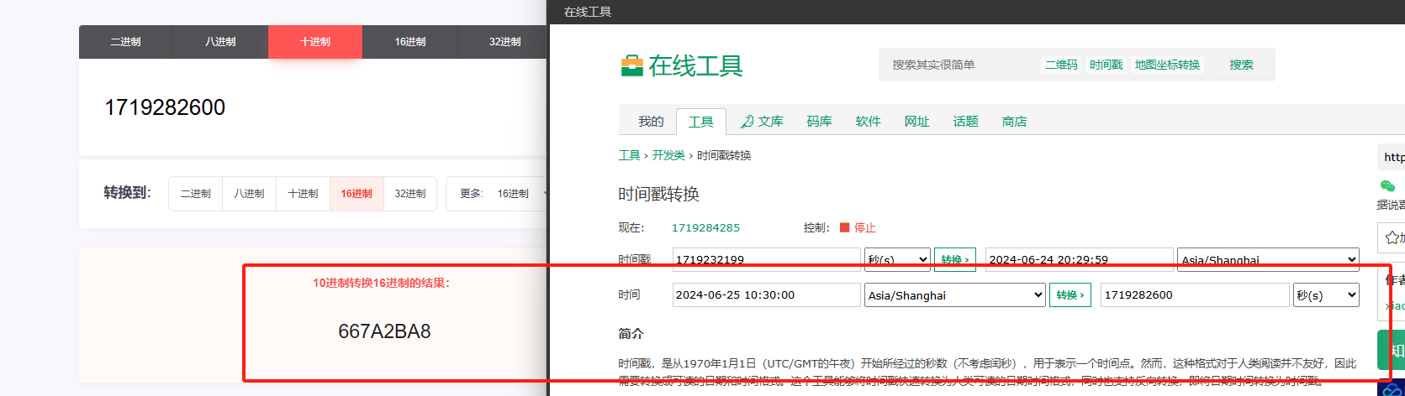Viewport: 1405px width, 396px height.
Task: Click the red 停止 stop icon
Action: tap(845, 227)
